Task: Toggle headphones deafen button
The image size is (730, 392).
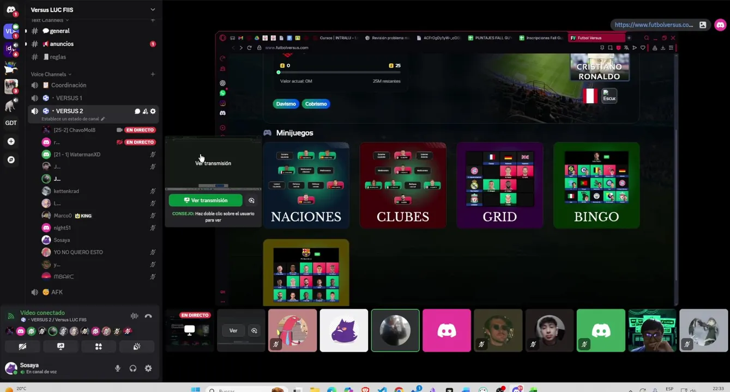Action: tap(132, 369)
